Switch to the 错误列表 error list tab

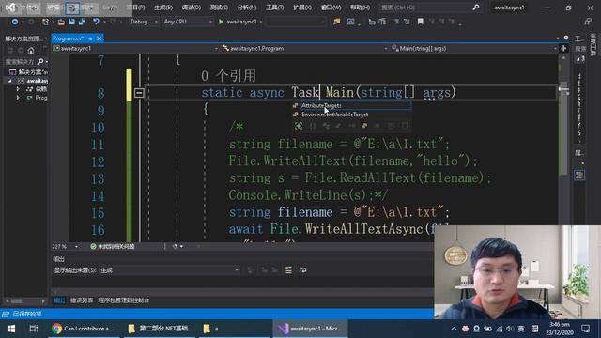(x=82, y=300)
